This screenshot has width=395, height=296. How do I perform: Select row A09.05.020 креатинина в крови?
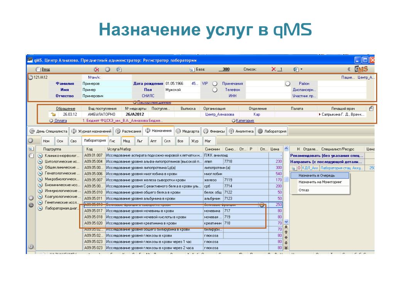click(183, 223)
